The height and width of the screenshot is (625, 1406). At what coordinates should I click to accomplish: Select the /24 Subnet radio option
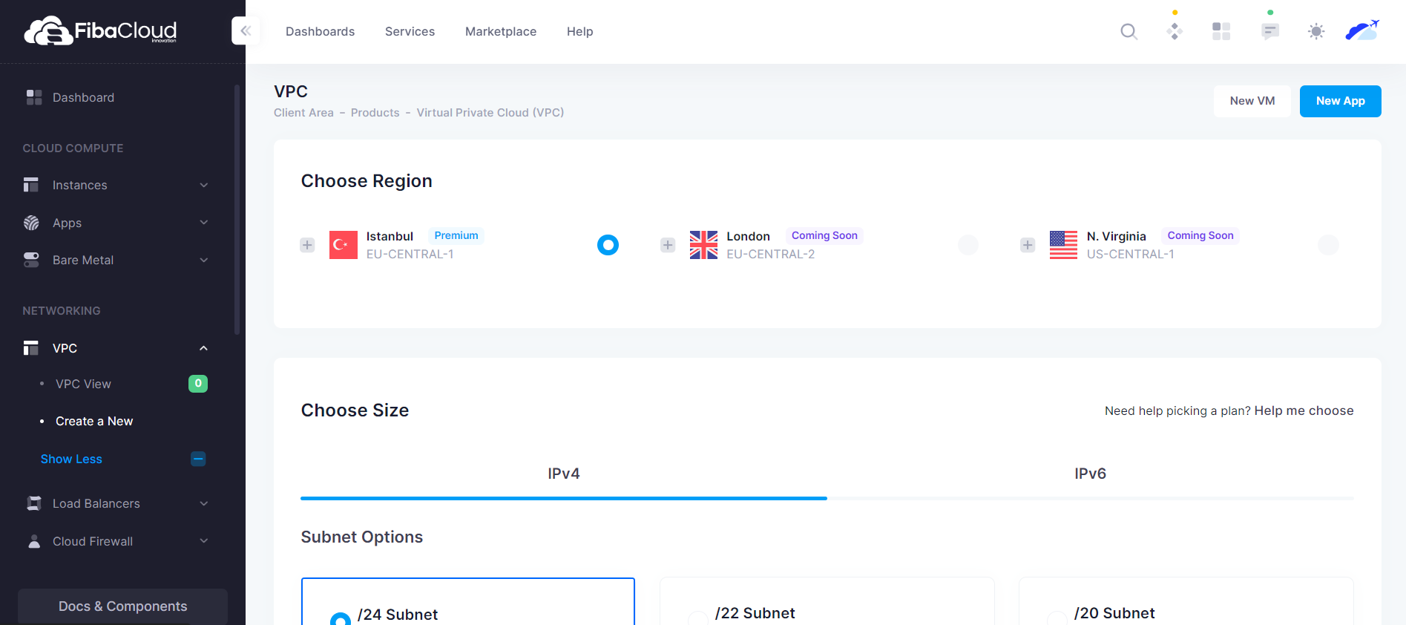pyautogui.click(x=341, y=619)
